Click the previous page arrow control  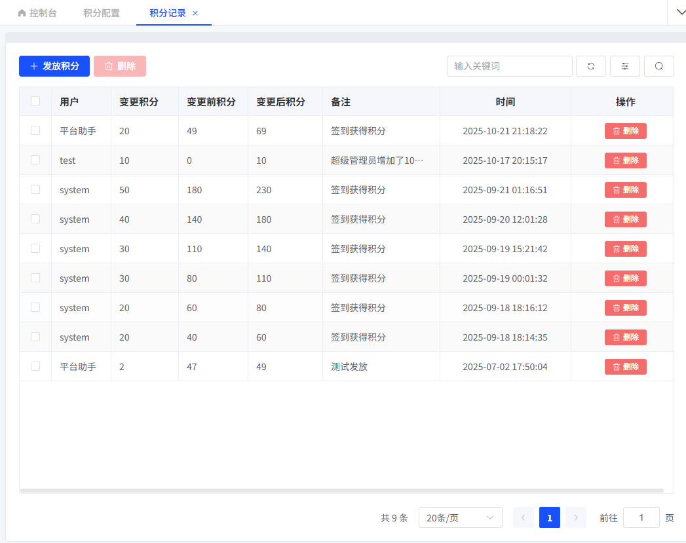click(523, 517)
